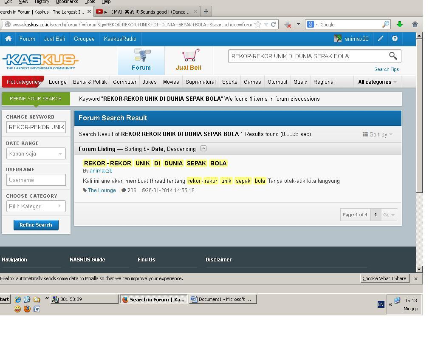The width and height of the screenshot is (435, 346).
Task: Open the dropdown arrow next to downloads icon
Action: [298, 24]
